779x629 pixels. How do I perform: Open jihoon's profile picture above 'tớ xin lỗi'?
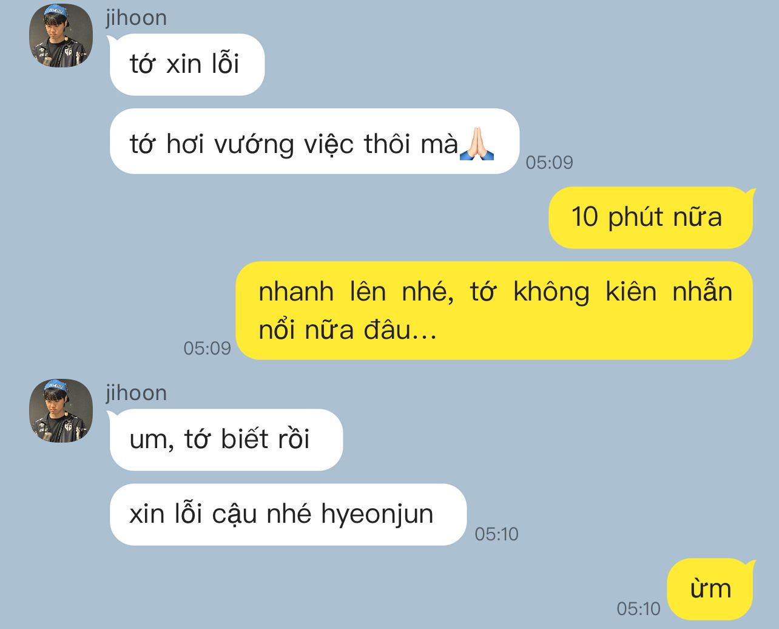tap(61, 36)
